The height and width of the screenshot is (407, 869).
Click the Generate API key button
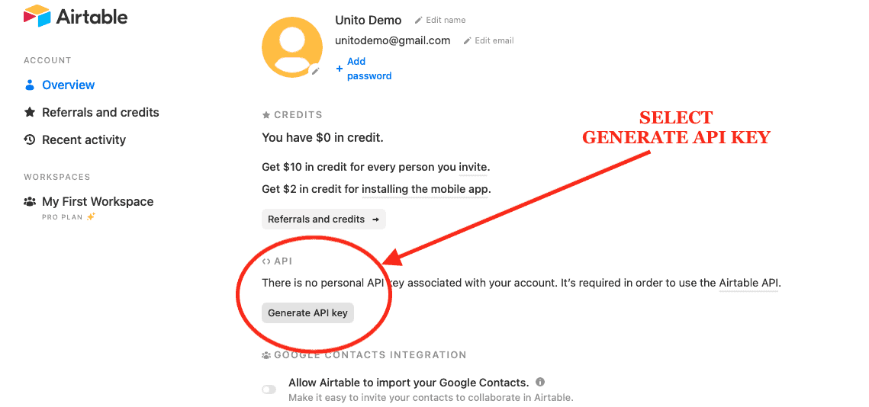[x=307, y=312]
